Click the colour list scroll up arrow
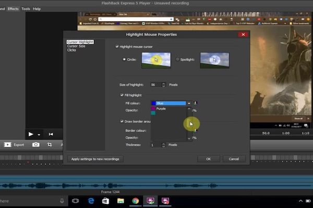313x208 pixels. pyautogui.click(x=189, y=109)
